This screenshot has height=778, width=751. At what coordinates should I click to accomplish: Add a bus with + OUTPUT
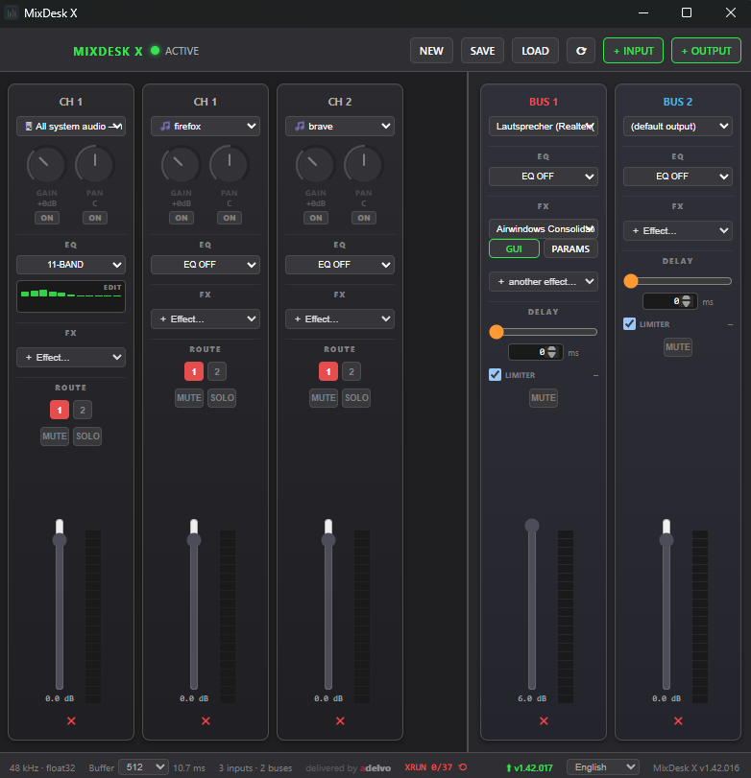[x=706, y=51]
